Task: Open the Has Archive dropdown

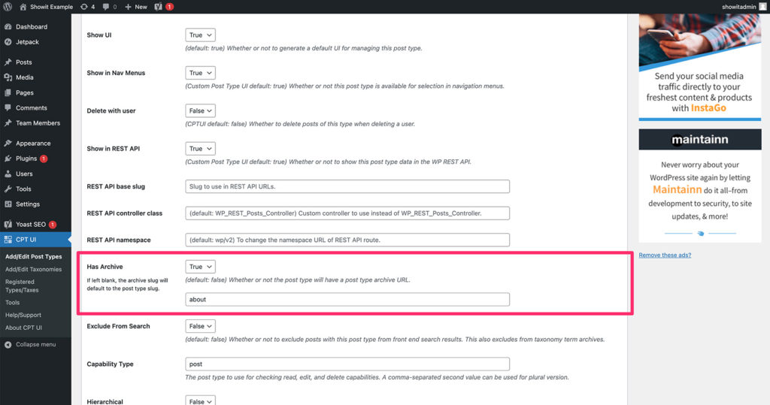Action: [200, 267]
